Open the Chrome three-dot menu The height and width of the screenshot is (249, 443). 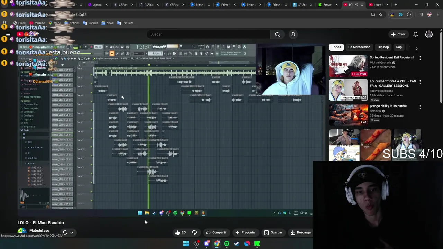438,15
